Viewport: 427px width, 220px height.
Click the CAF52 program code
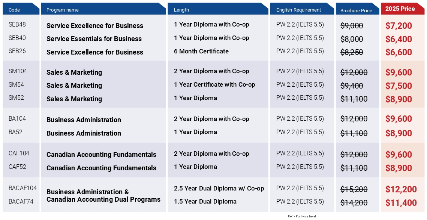pyautogui.click(x=18, y=167)
